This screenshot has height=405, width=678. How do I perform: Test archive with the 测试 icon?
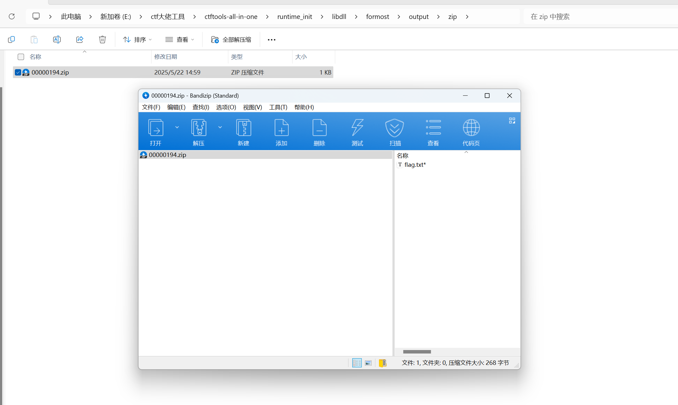pos(357,132)
